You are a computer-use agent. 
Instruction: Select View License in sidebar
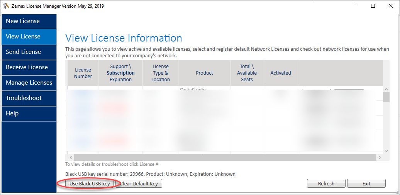[x=29, y=37]
